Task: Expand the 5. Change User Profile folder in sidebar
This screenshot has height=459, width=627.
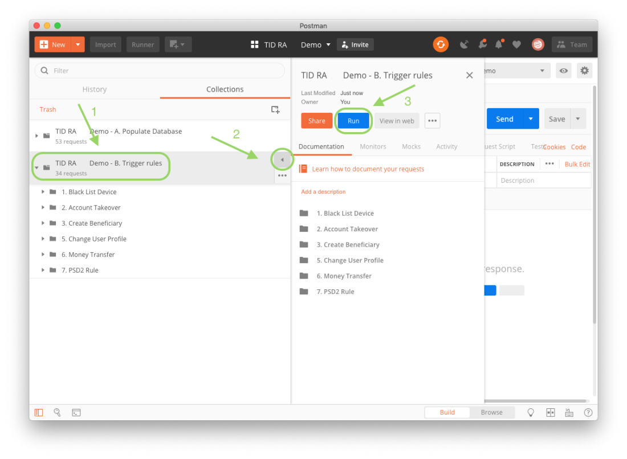Action: 43,239
